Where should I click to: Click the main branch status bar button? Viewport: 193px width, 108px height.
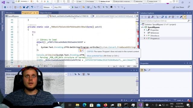click(179, 100)
